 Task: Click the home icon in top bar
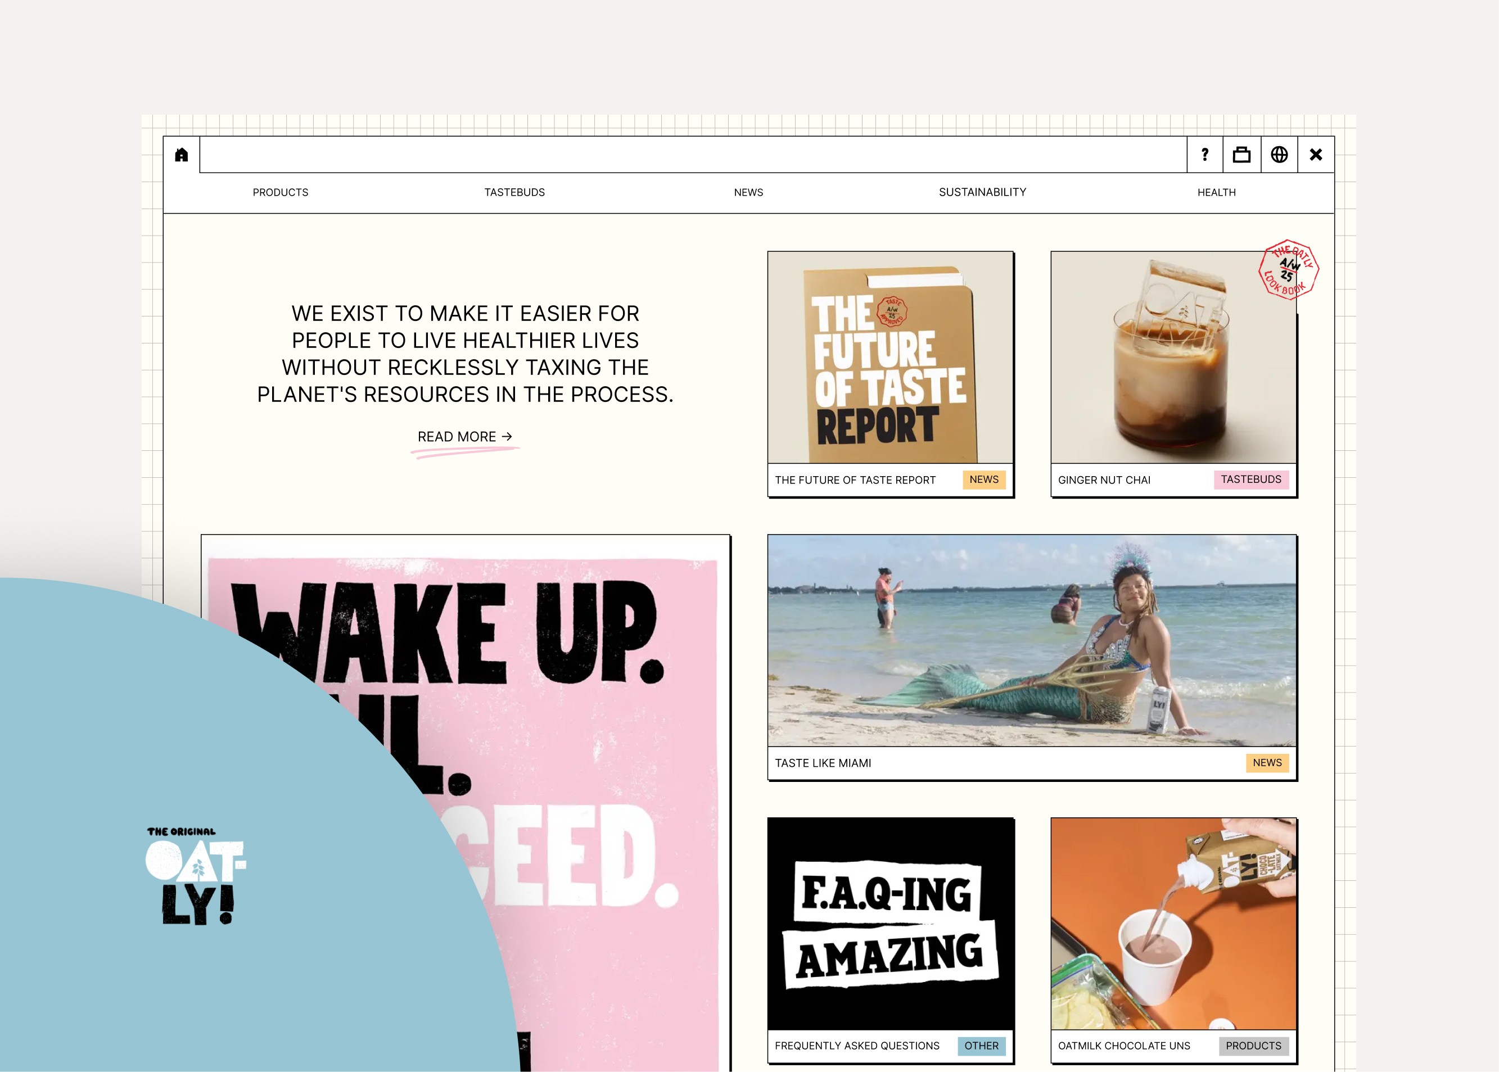pyautogui.click(x=182, y=155)
